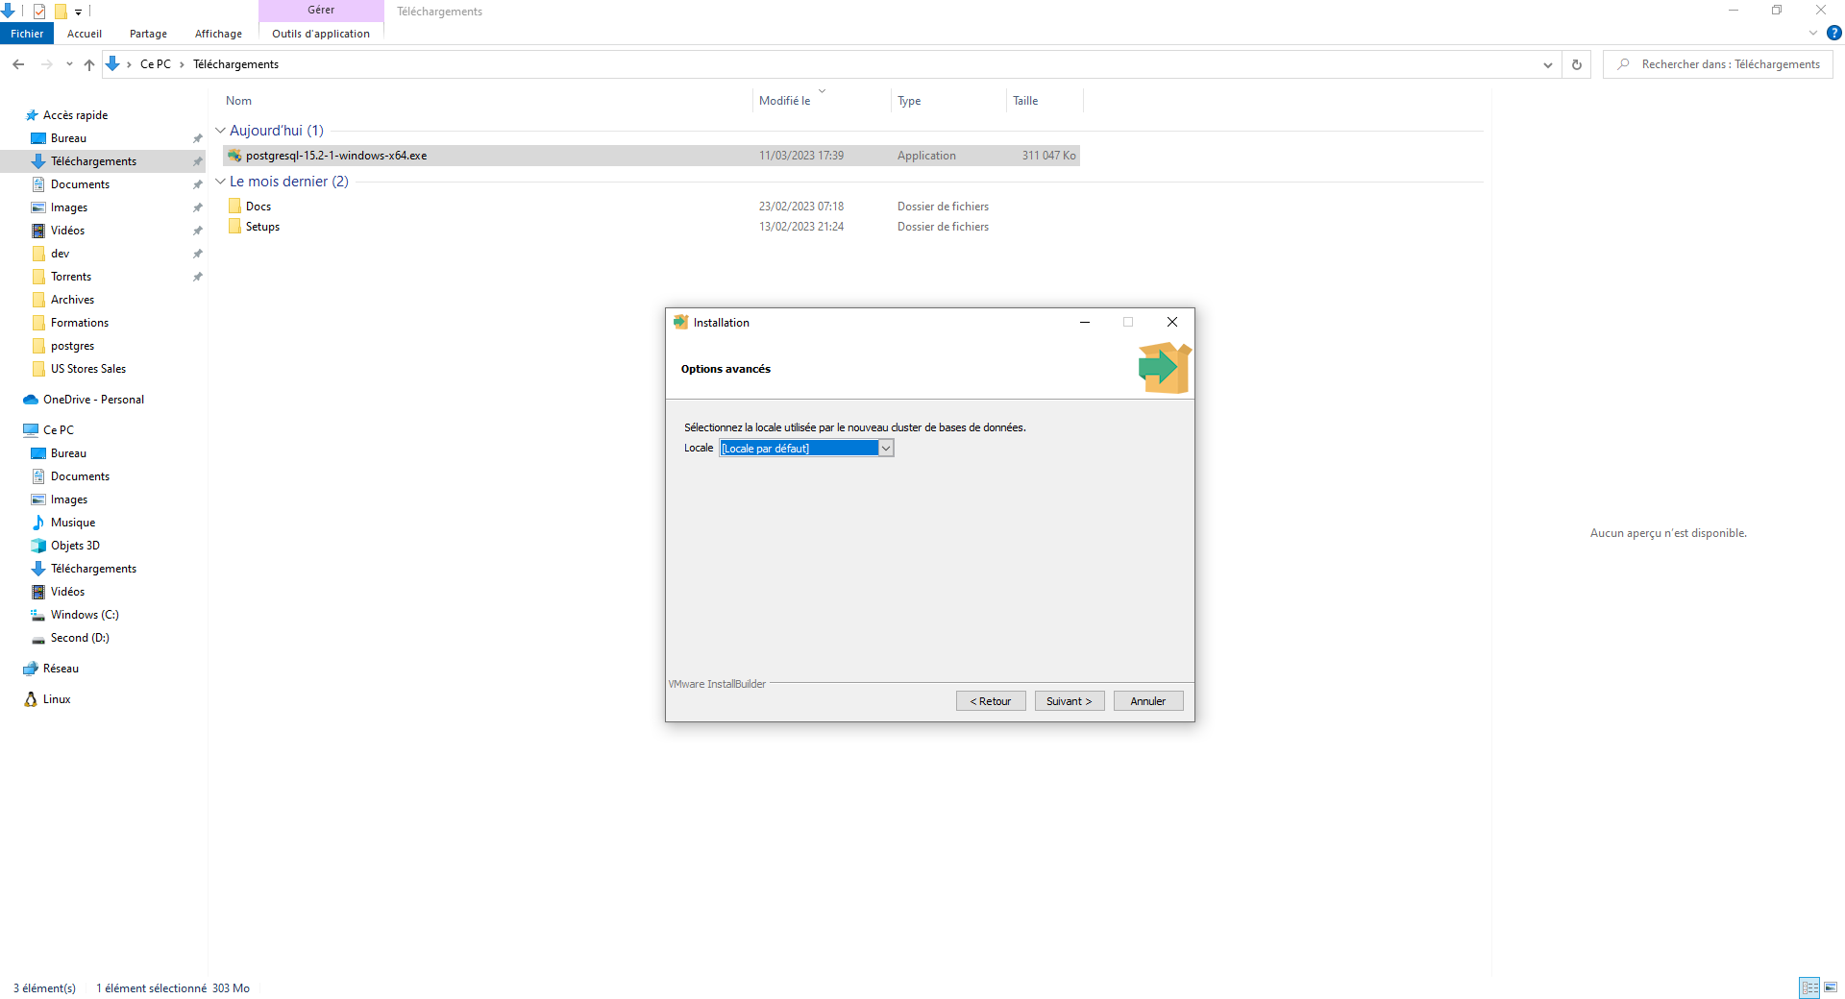The height and width of the screenshot is (999, 1845).
Task: Open the postgres folder in sidebar
Action: [72, 346]
